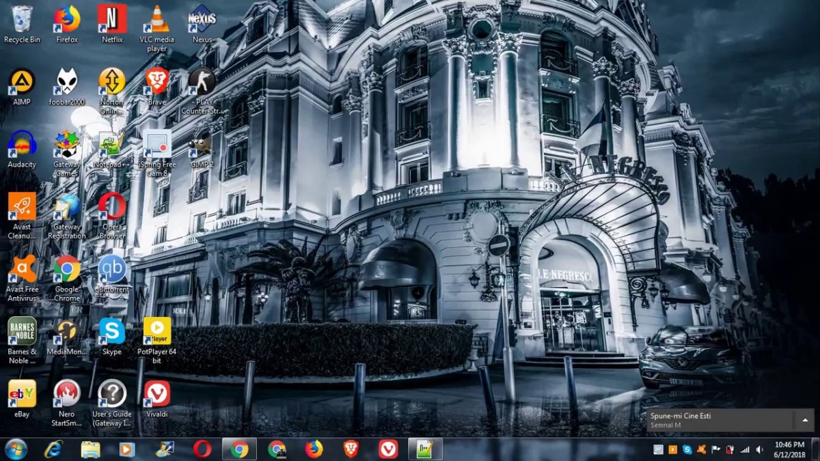Click the Windows Start button
820x461 pixels.
[15, 449]
